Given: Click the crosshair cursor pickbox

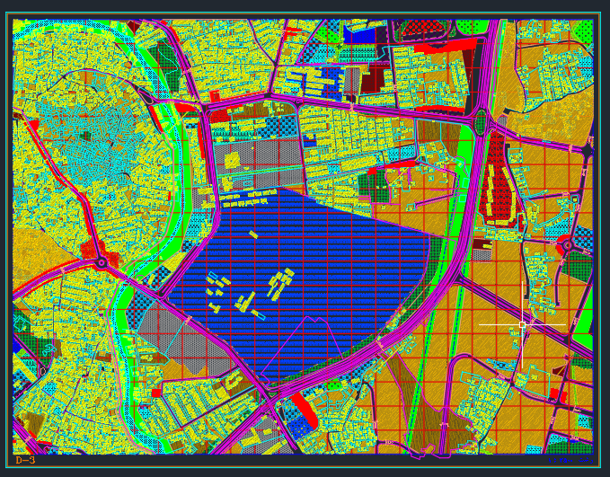Looking at the screenshot, I should (x=522, y=324).
